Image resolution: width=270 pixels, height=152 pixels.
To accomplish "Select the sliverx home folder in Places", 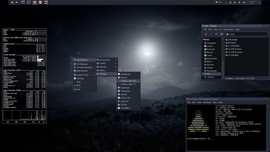I will click(x=212, y=46).
